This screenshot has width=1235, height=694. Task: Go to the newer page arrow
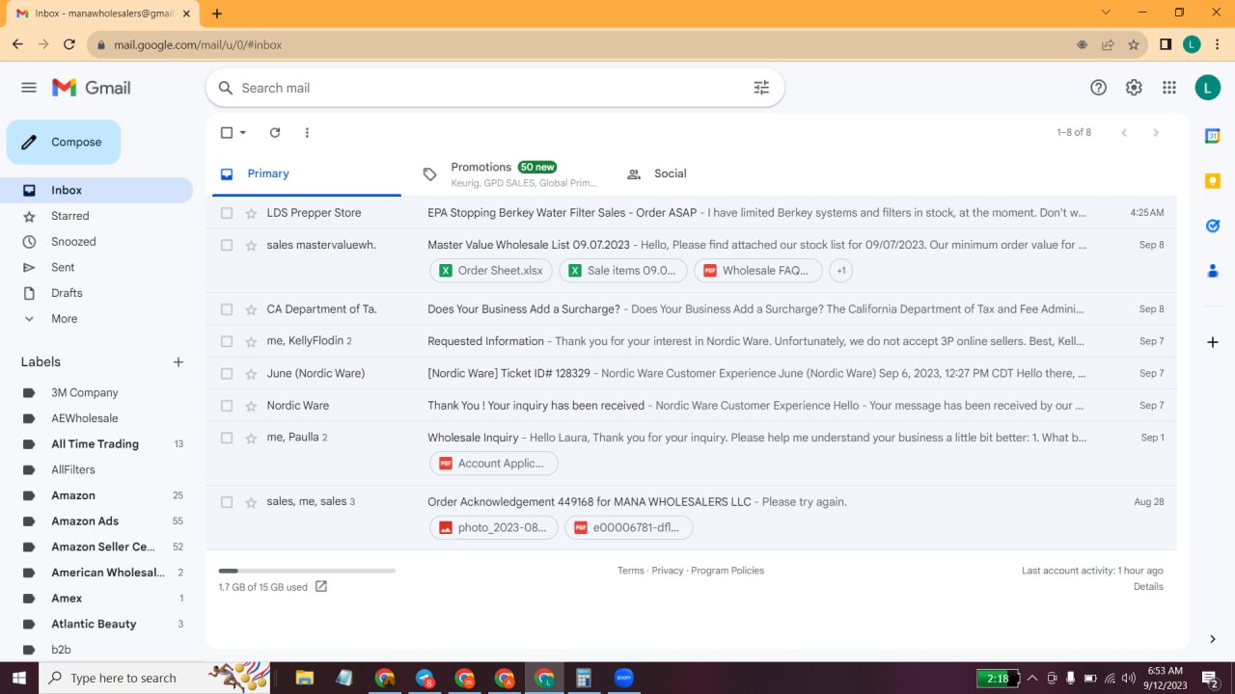point(1124,133)
